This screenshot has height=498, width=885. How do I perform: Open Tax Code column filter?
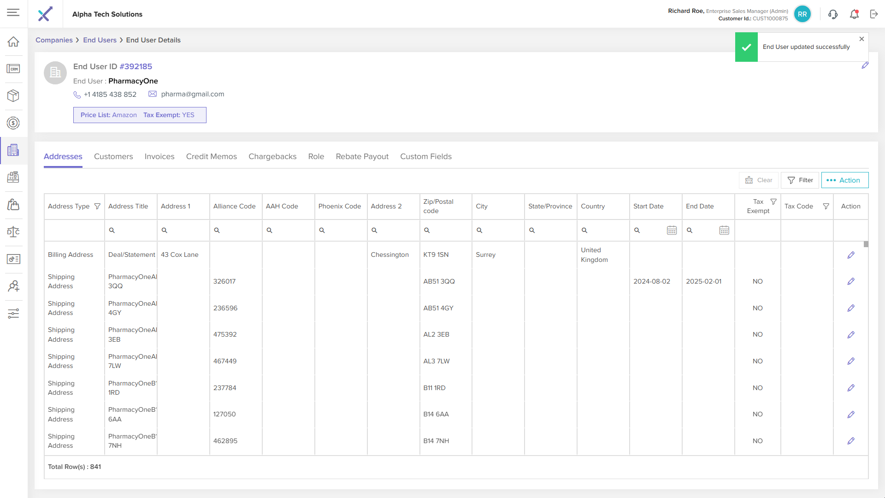(x=826, y=206)
